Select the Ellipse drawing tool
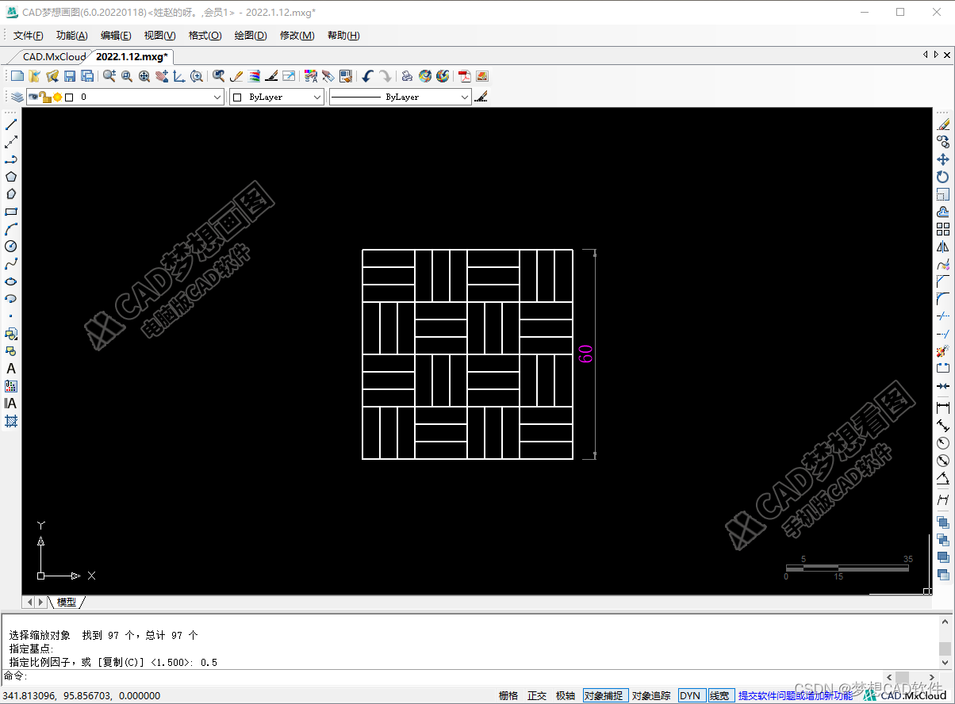Viewport: 955px width, 704px height. tap(11, 281)
